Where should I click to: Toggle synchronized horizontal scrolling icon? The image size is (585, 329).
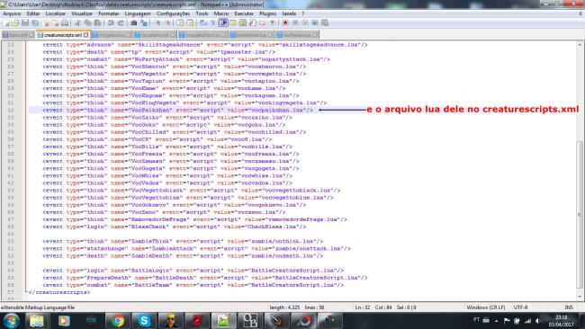coord(190,23)
